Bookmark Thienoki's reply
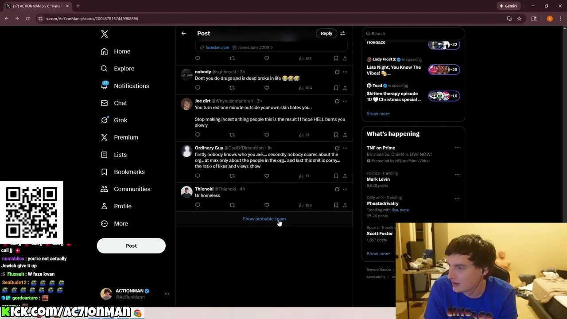This screenshot has width=567, height=319. pos(336,205)
